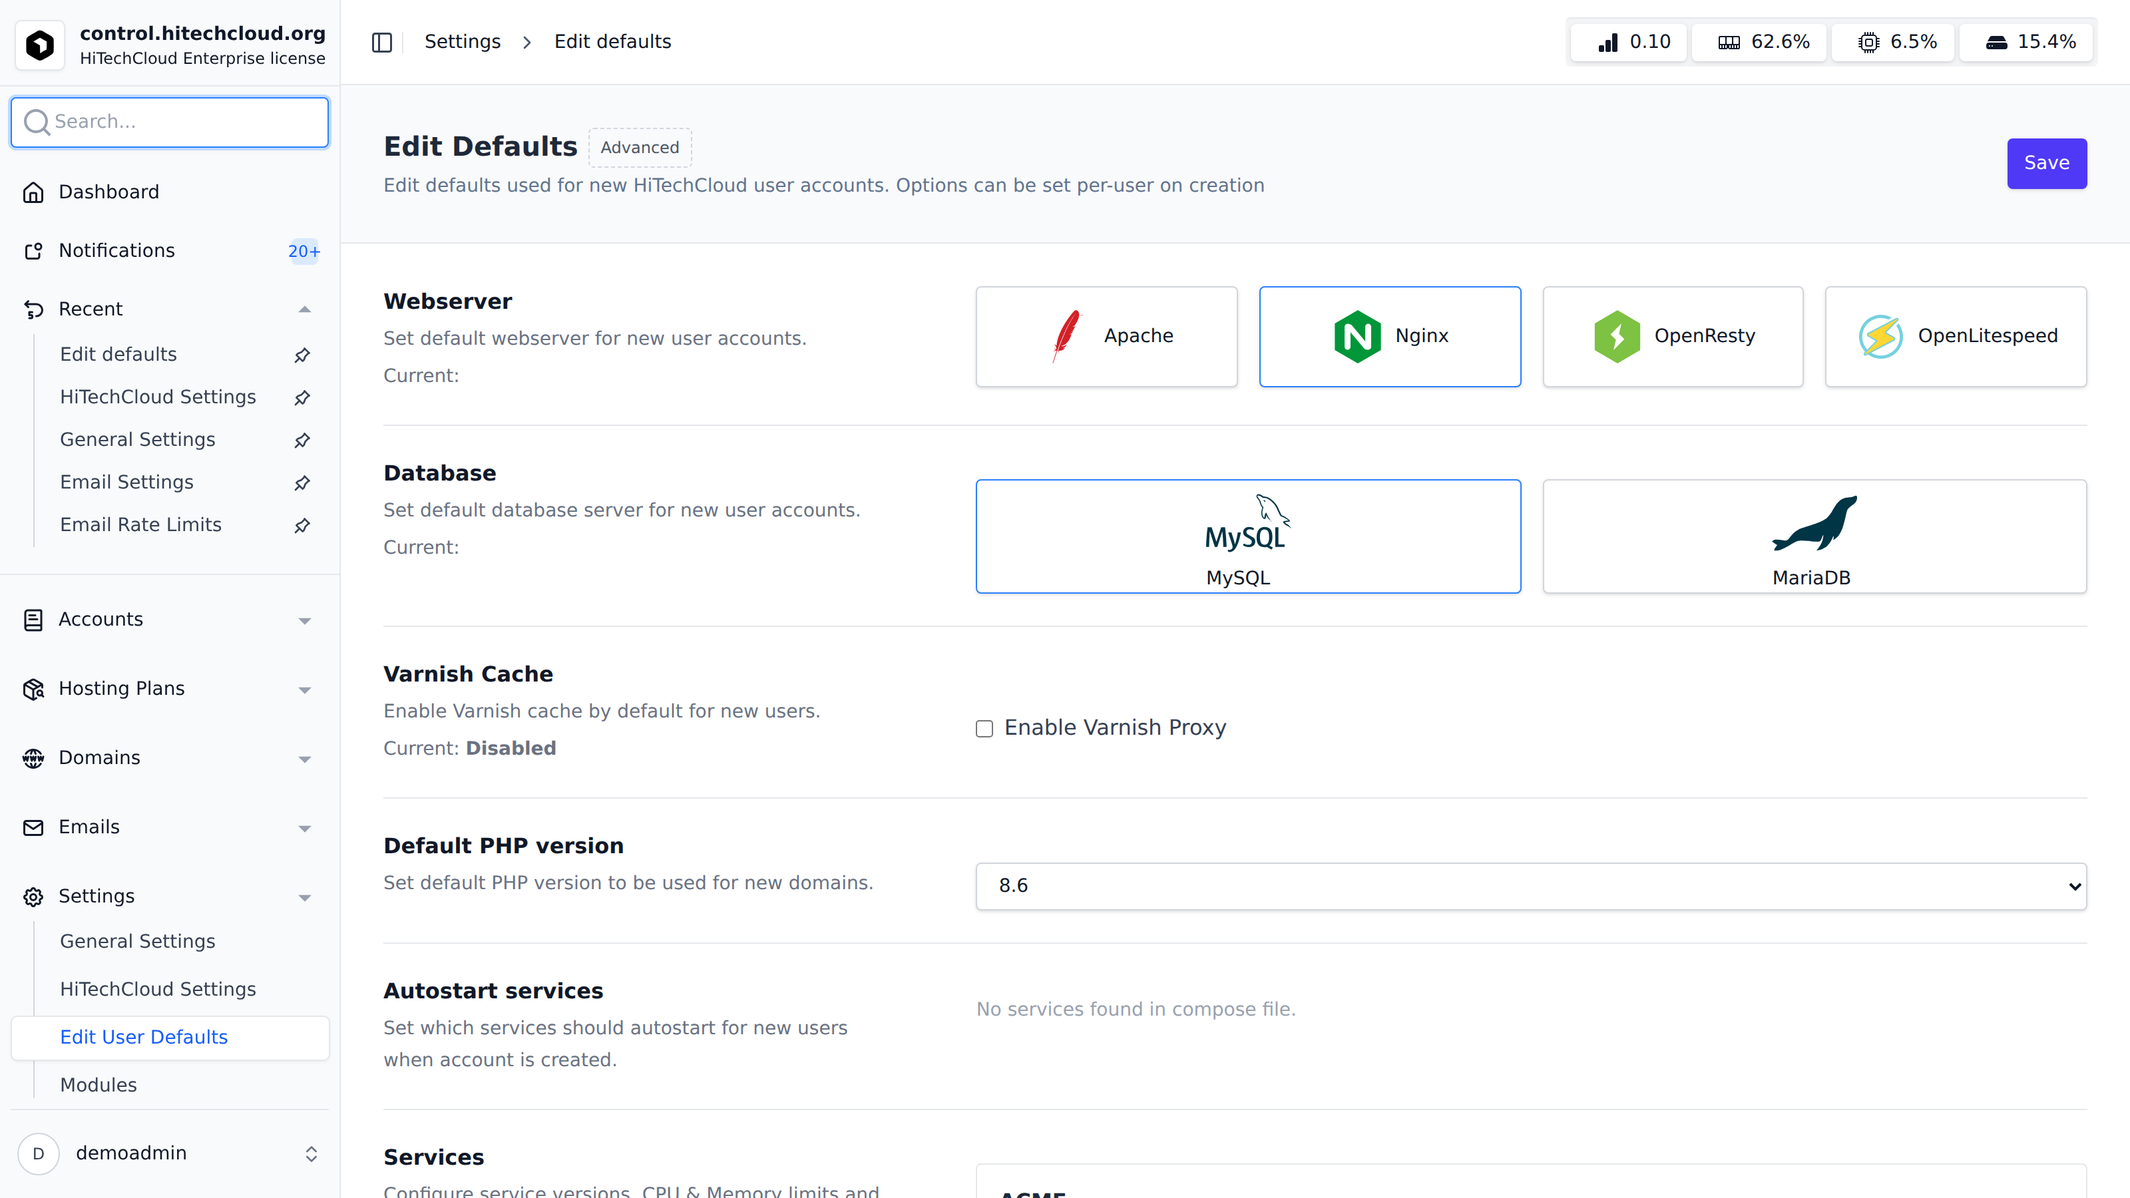This screenshot has height=1198, width=2130.
Task: Open General Settings under Settings
Action: (x=137, y=942)
